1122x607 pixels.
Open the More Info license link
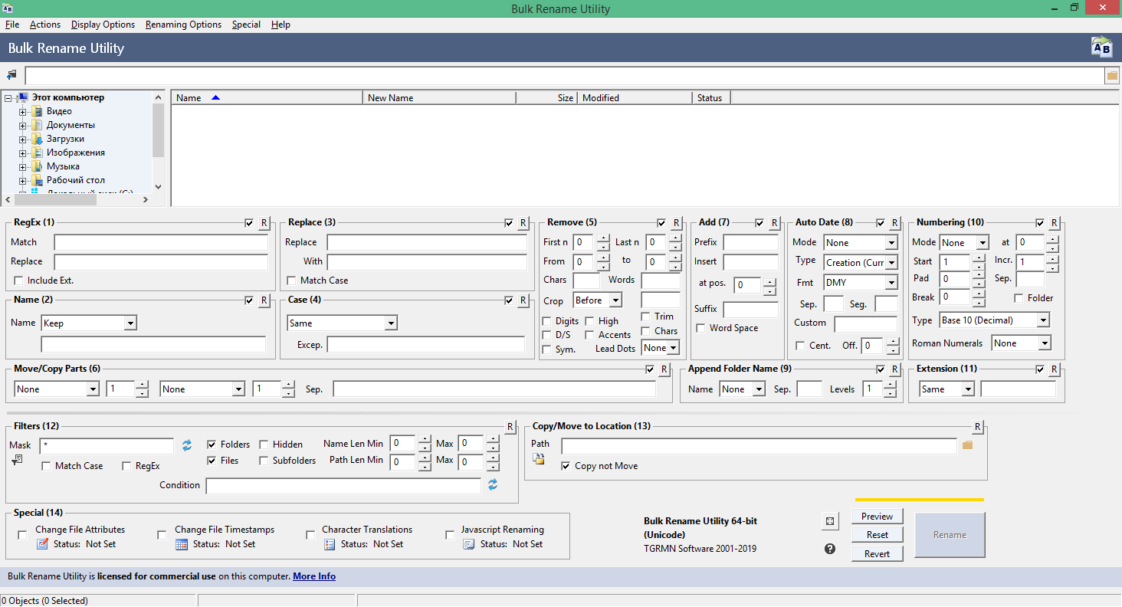314,576
